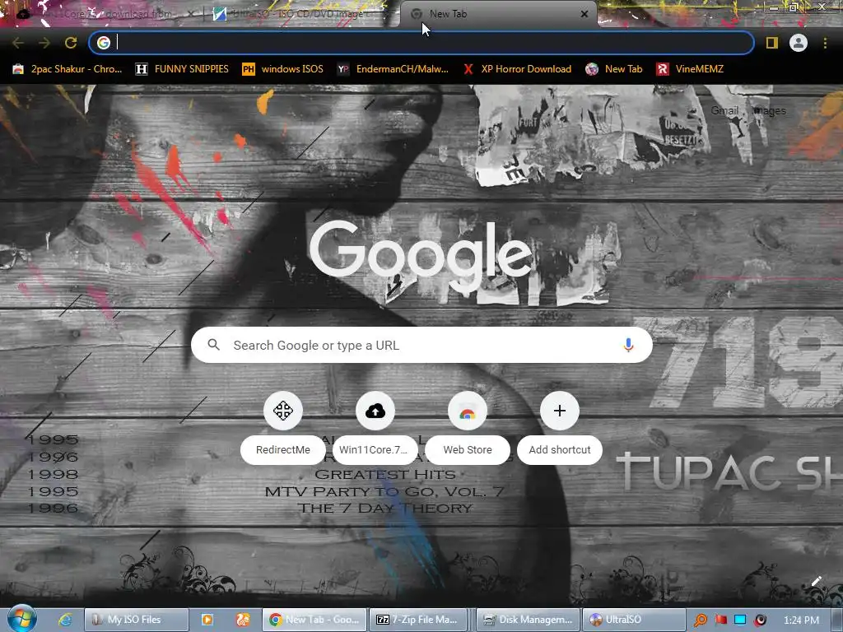Click the browser forward arrow
Viewport: 843px width, 632px height.
[x=44, y=43]
